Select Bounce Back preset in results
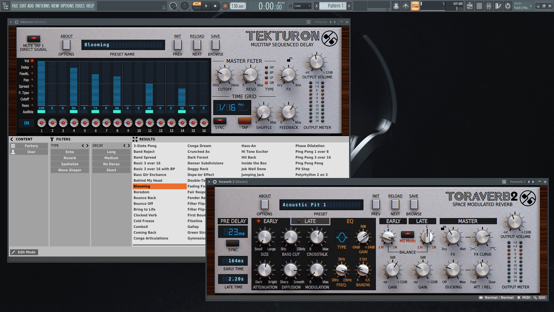Viewport: 554px width, 312px height. 145,198
